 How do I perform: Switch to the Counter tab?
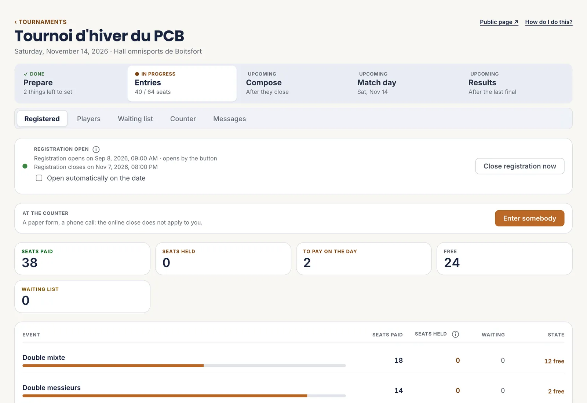click(183, 119)
